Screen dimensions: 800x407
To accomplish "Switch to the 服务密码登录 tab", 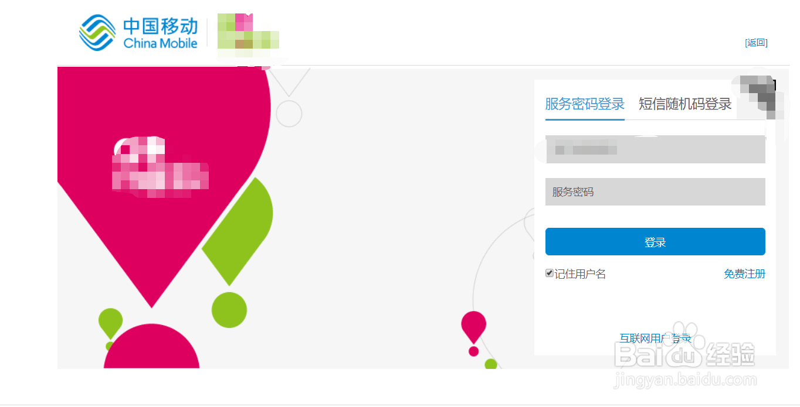I will coord(585,104).
